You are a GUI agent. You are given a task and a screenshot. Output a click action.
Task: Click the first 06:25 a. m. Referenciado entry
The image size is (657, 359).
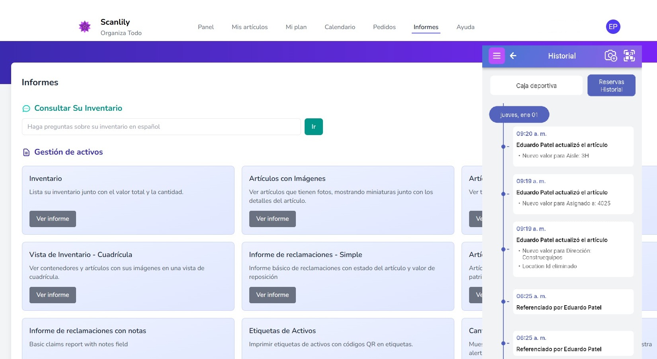click(x=573, y=302)
